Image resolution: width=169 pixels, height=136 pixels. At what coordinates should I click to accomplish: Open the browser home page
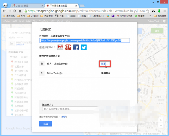coord(20,11)
